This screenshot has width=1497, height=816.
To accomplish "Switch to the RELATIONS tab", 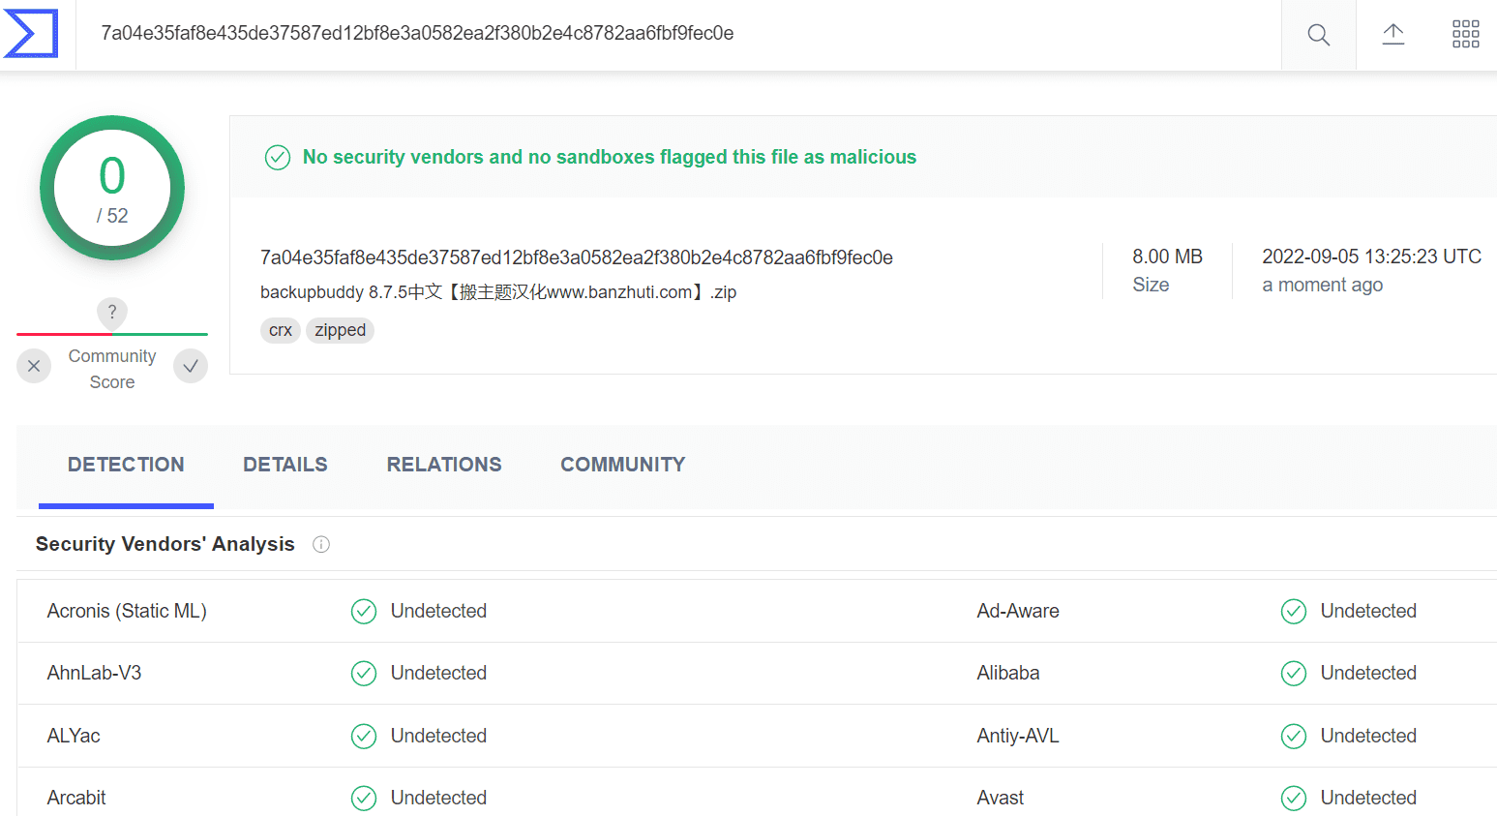I will coord(444,465).
